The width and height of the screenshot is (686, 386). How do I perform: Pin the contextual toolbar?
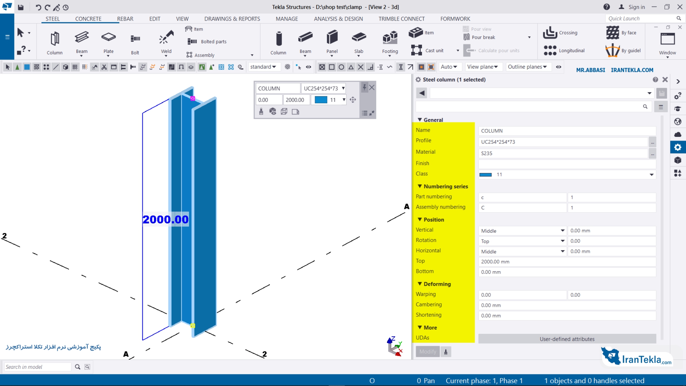(x=365, y=87)
